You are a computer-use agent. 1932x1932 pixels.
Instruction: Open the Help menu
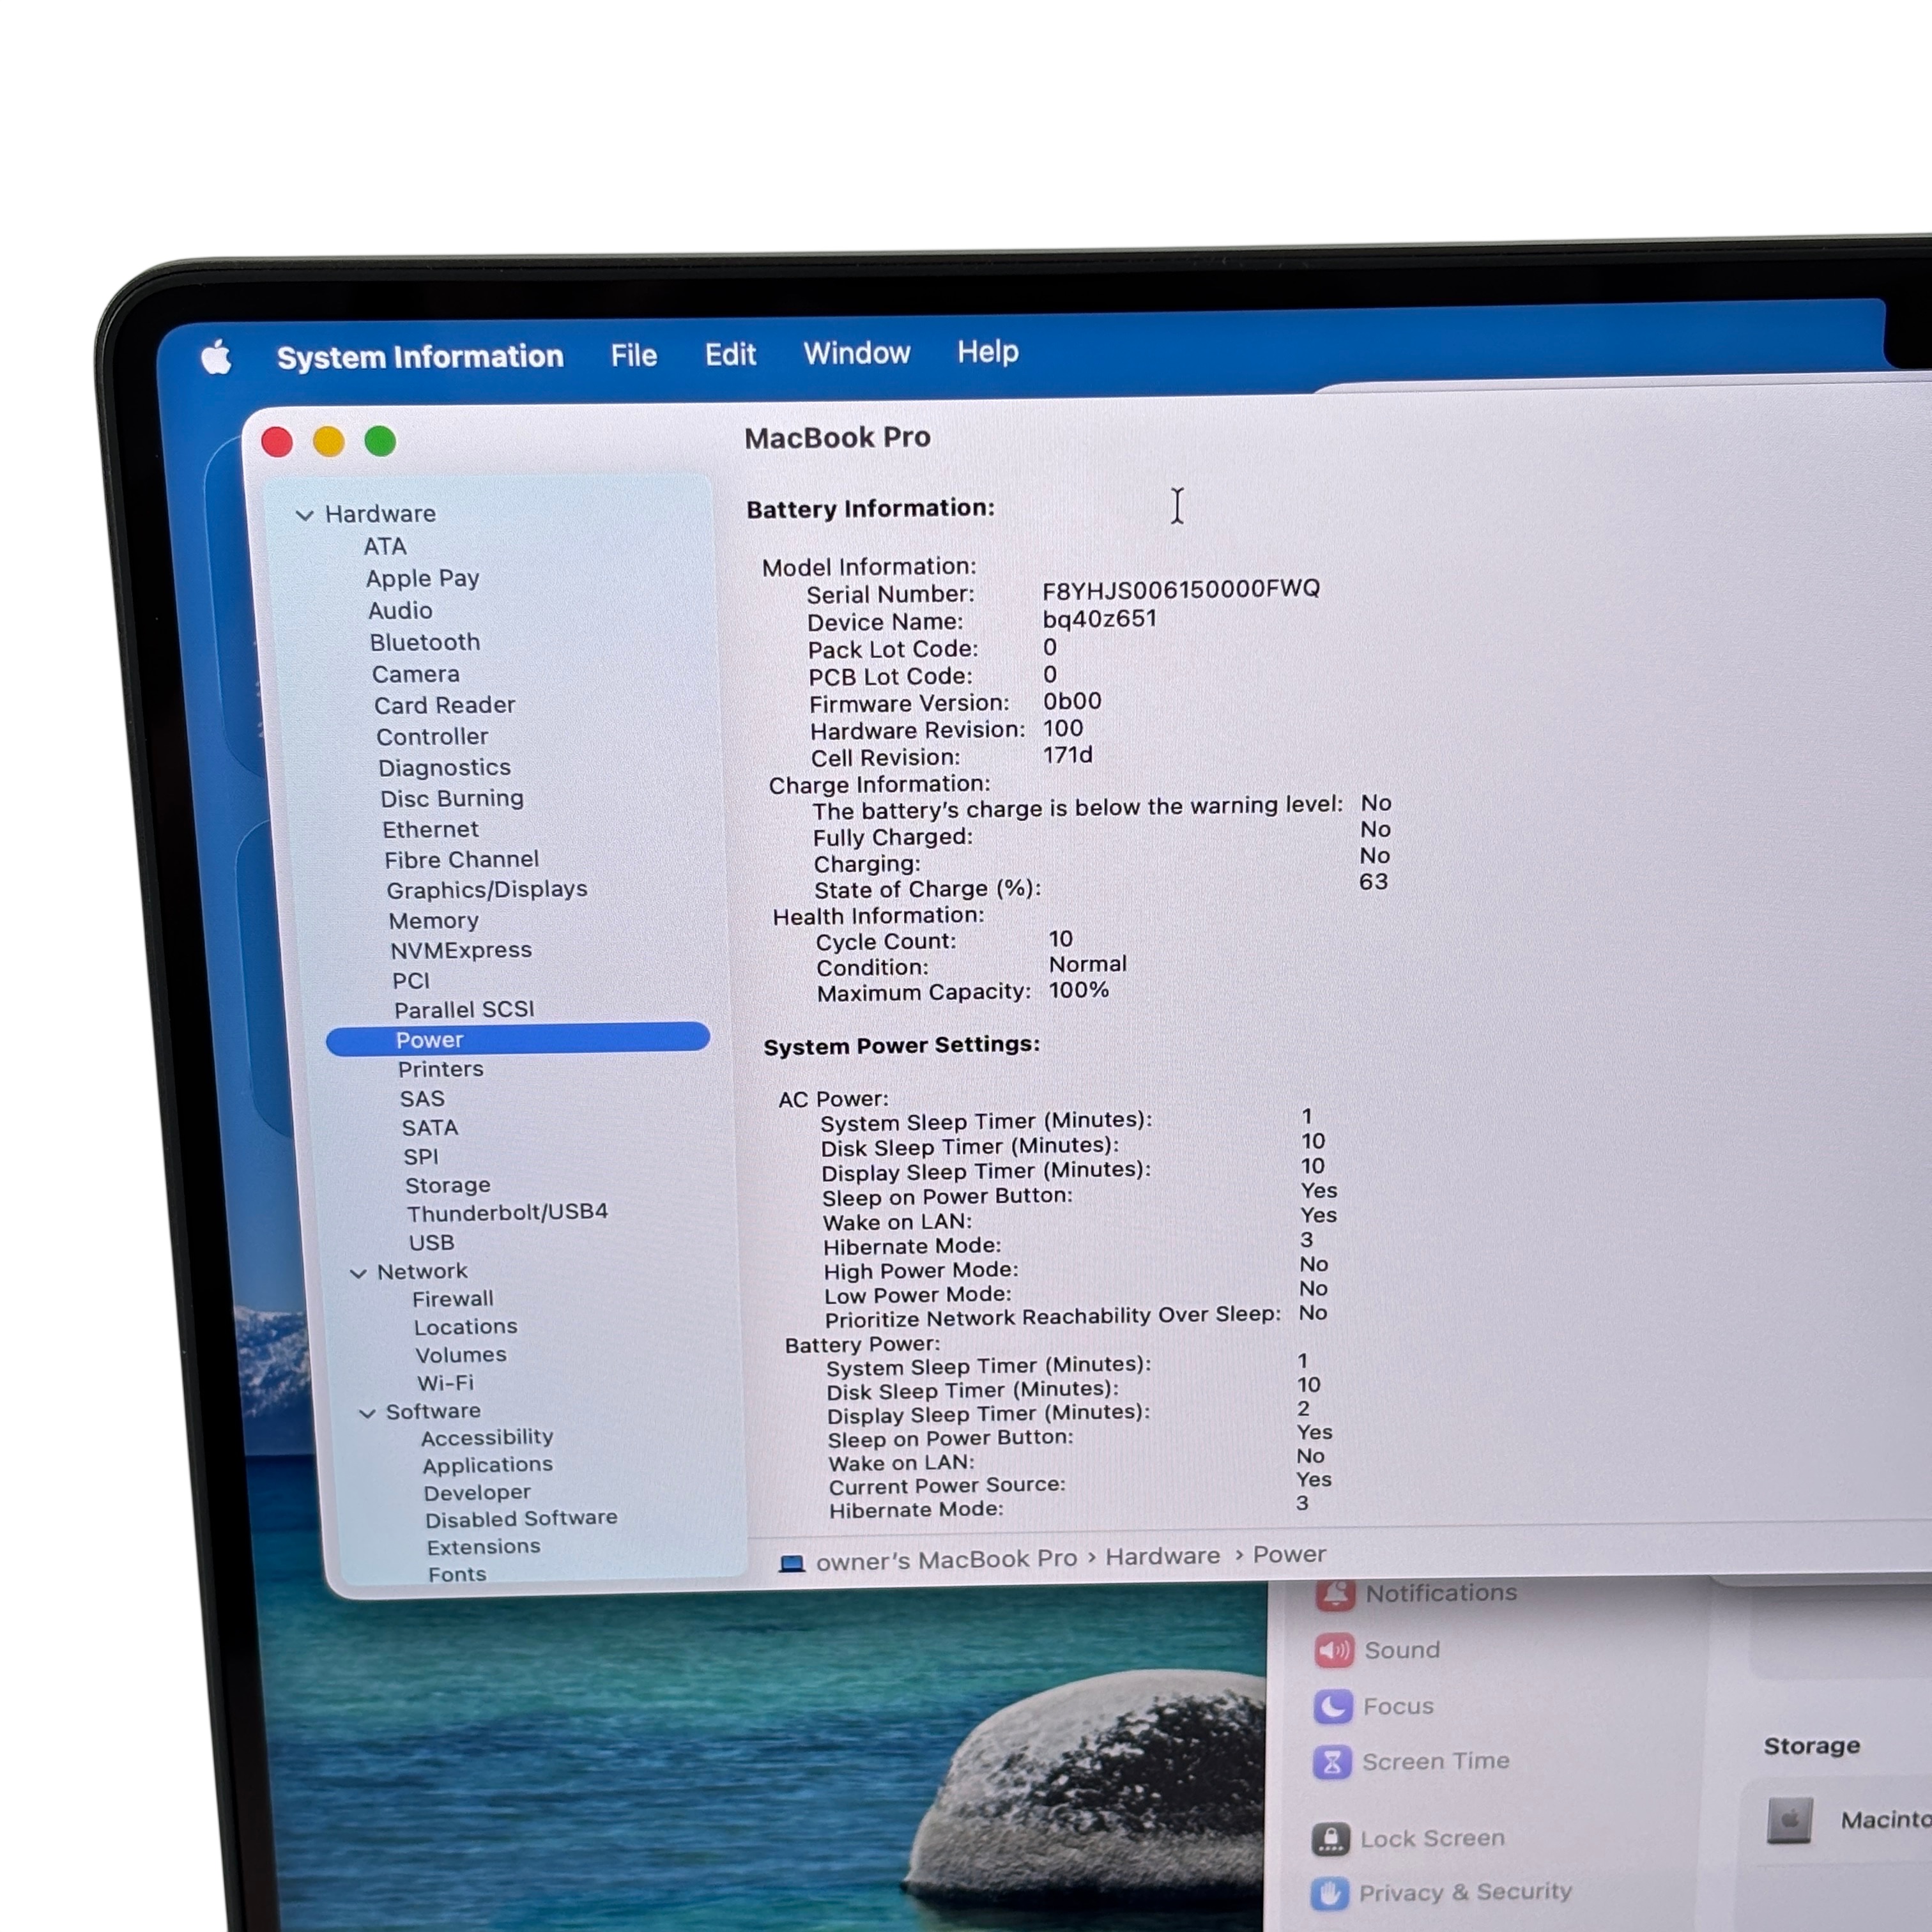pyautogui.click(x=987, y=352)
